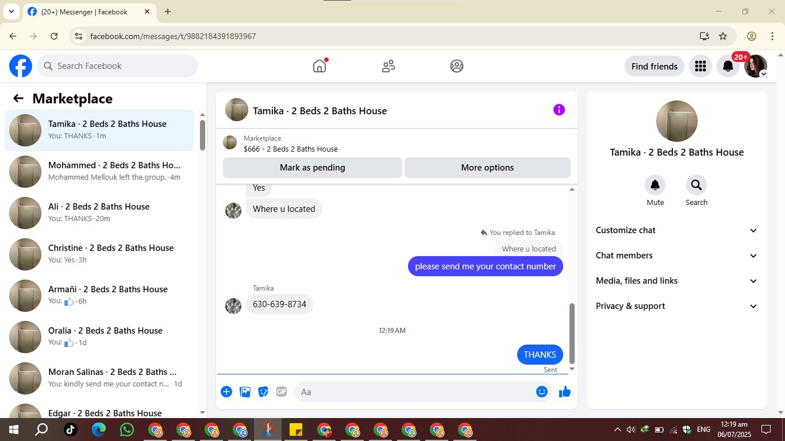Click the browser address bar URL
The height and width of the screenshot is (441, 785).
pos(173,36)
